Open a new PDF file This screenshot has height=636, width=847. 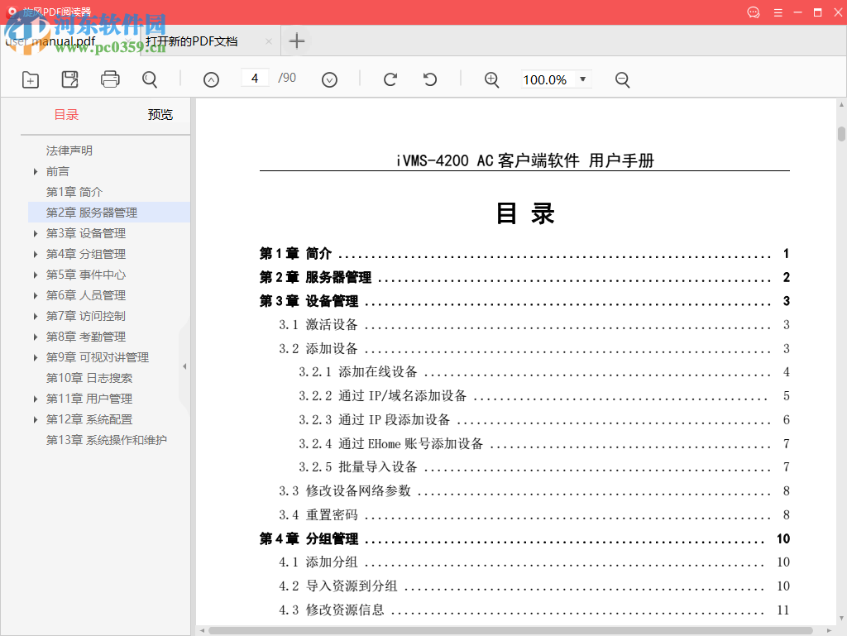point(30,79)
